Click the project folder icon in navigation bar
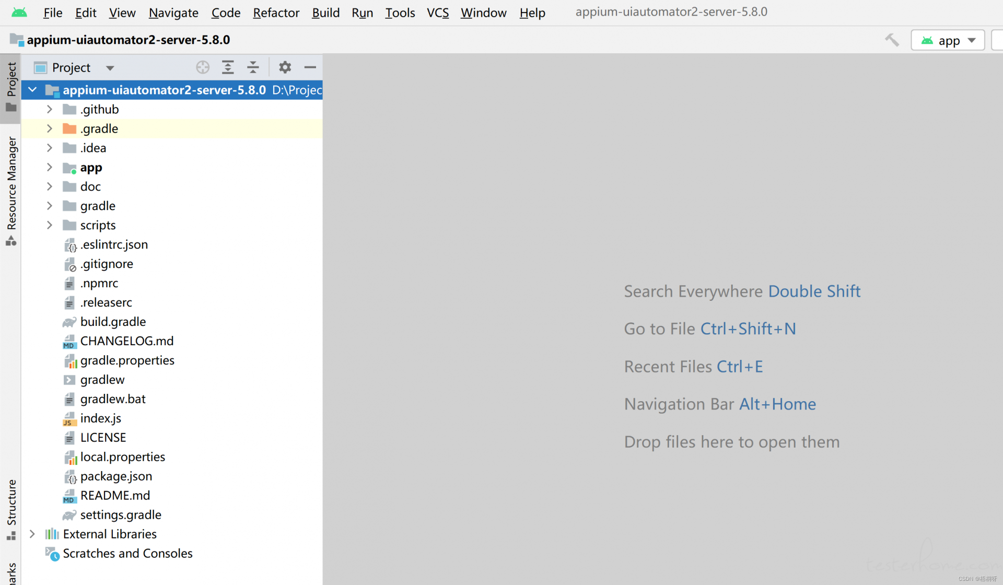 (17, 40)
